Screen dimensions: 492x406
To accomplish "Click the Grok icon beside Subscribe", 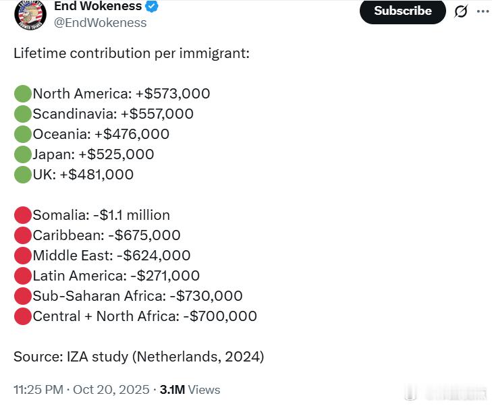I will (461, 11).
